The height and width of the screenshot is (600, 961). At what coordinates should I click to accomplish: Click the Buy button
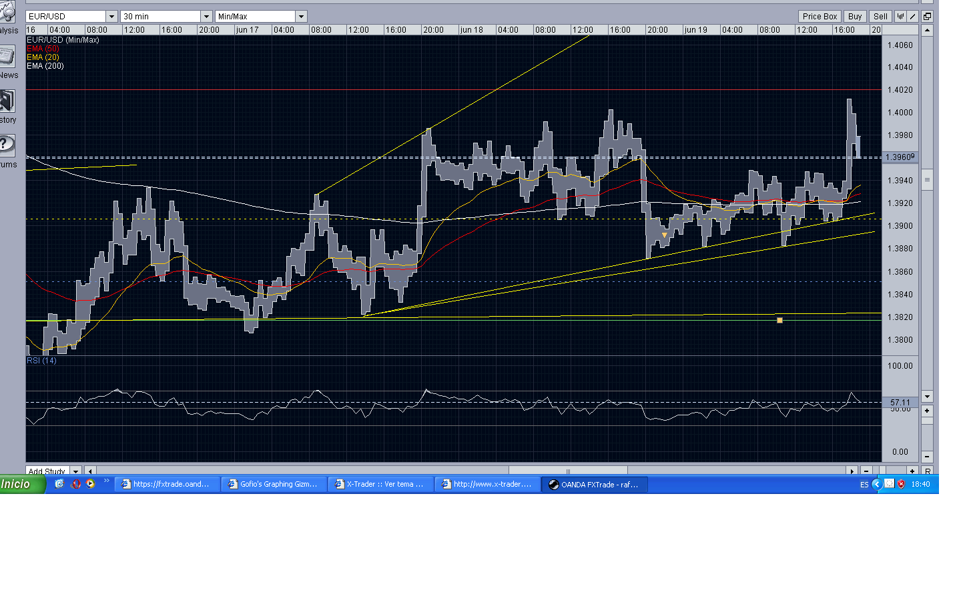tap(854, 17)
